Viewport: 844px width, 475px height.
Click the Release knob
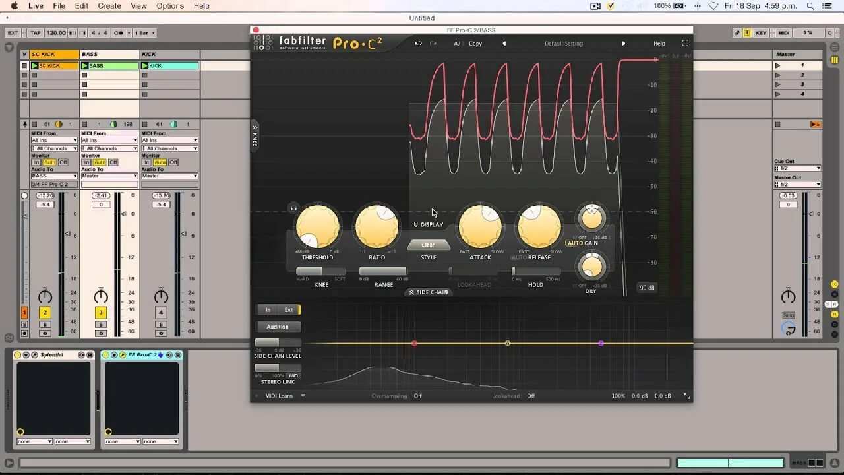pos(539,226)
